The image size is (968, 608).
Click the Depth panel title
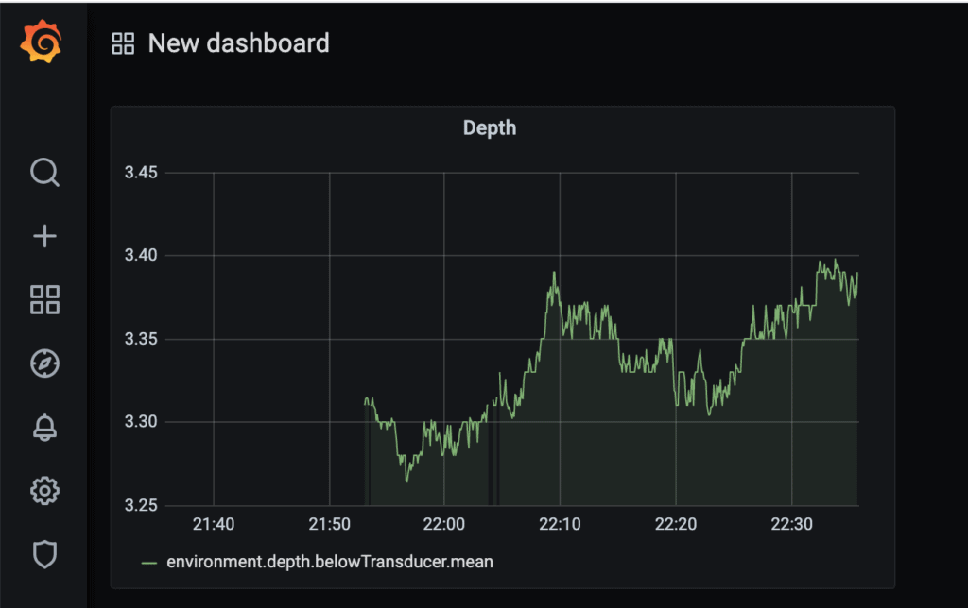coord(490,127)
